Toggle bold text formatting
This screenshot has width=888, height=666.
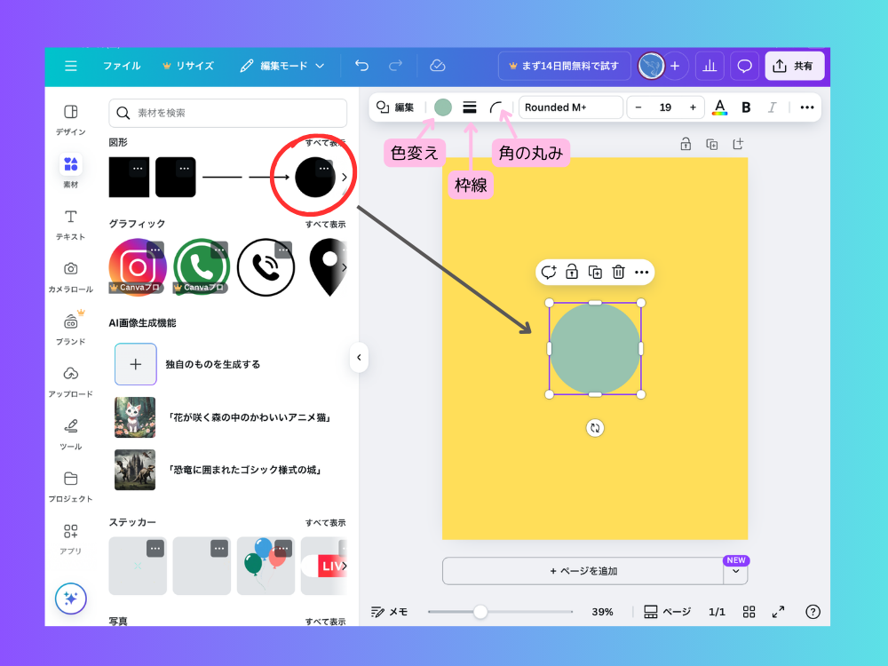(x=746, y=107)
